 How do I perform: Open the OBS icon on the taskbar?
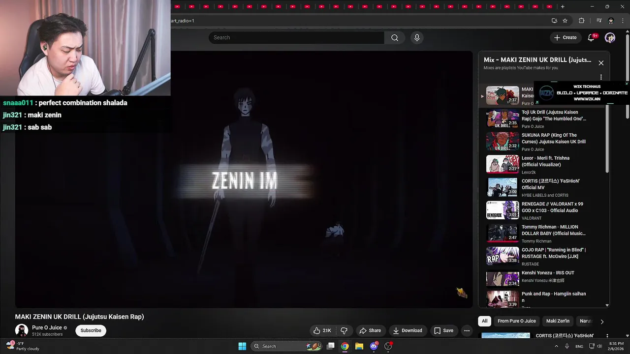(x=388, y=346)
